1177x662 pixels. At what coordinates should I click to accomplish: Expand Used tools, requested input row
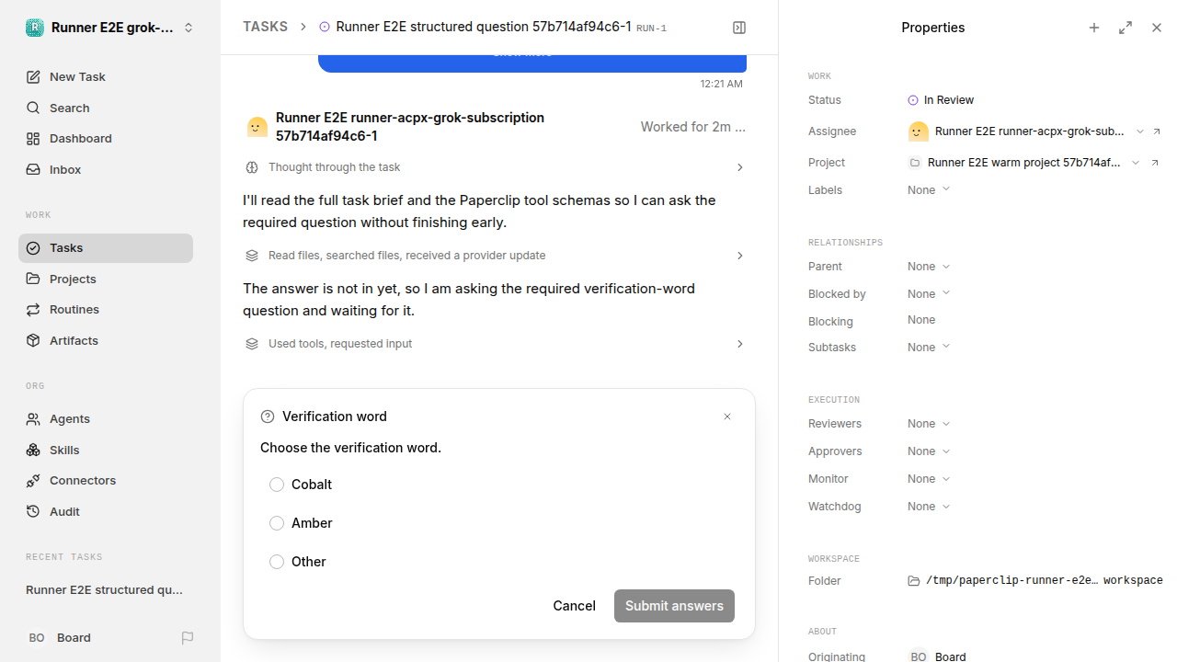pyautogui.click(x=496, y=344)
